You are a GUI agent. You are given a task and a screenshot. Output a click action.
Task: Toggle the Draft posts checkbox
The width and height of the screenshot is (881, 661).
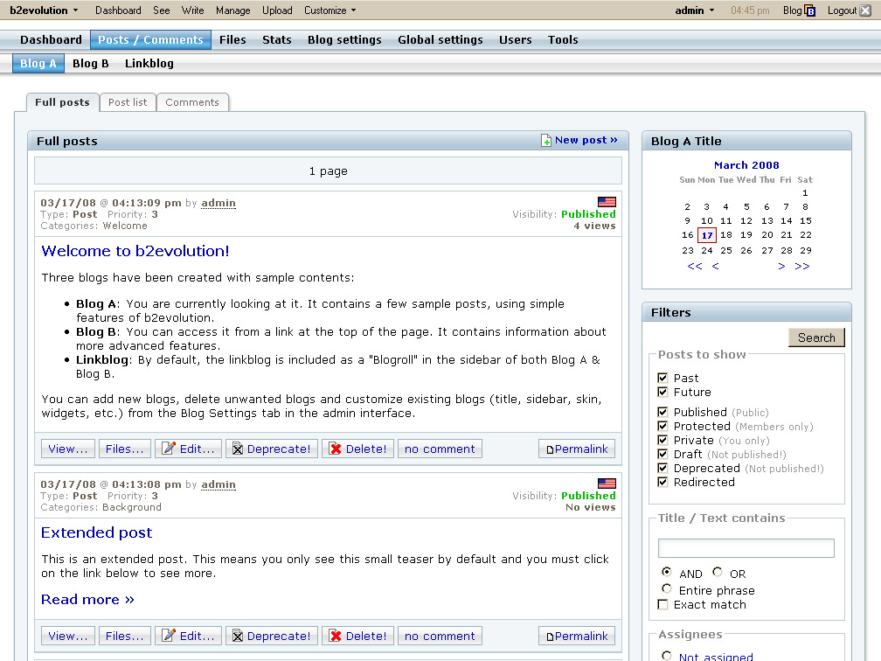click(x=663, y=455)
